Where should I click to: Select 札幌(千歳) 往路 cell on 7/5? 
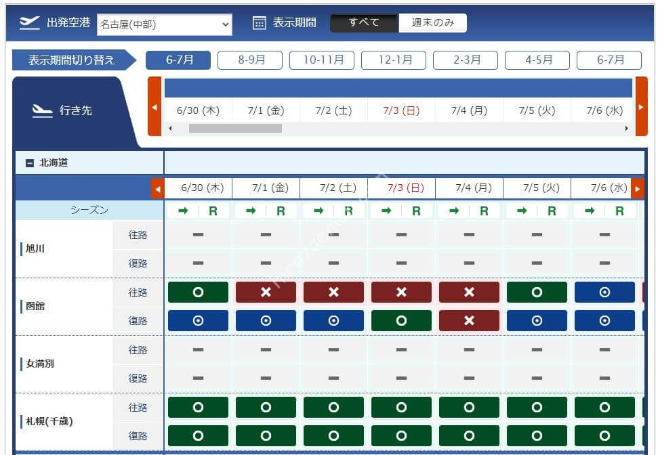coord(537,407)
